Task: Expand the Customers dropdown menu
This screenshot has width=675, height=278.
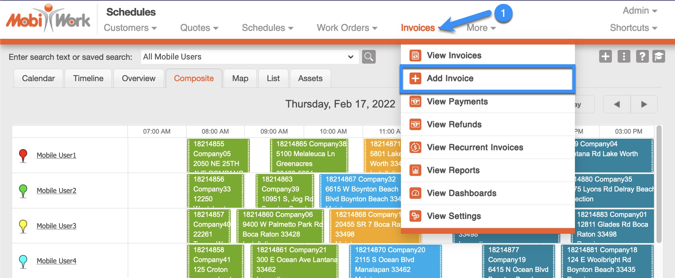Action: [x=130, y=28]
